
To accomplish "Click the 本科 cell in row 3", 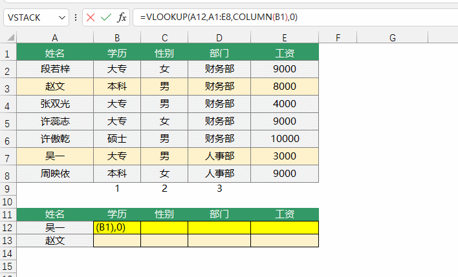I will pyautogui.click(x=117, y=87).
